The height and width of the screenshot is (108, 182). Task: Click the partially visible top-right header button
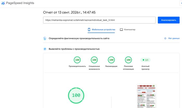[181, 3]
